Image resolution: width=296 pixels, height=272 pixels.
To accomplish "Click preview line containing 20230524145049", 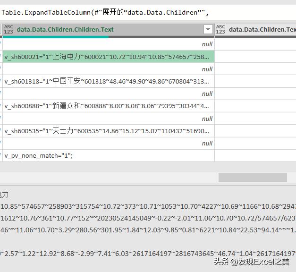I will (148, 218).
